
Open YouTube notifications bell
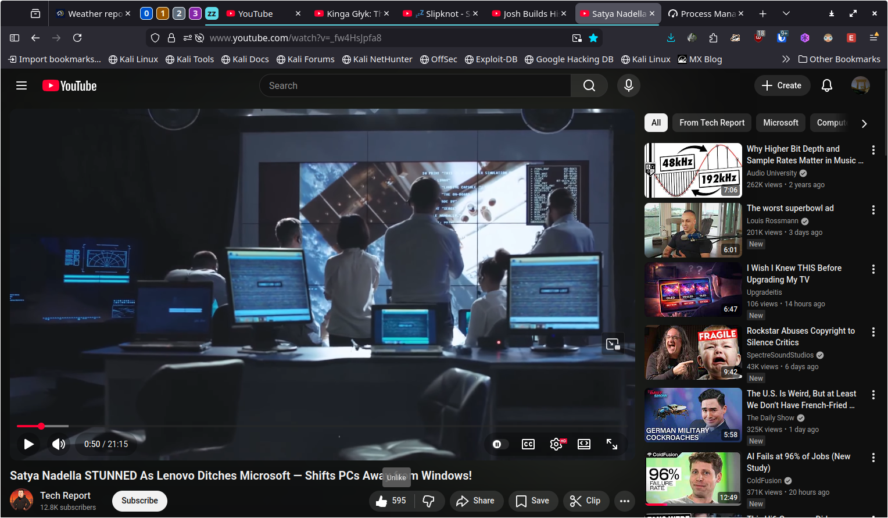[x=826, y=85]
